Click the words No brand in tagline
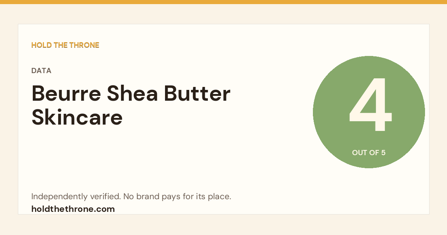This screenshot has height=235, width=447. coord(141,197)
